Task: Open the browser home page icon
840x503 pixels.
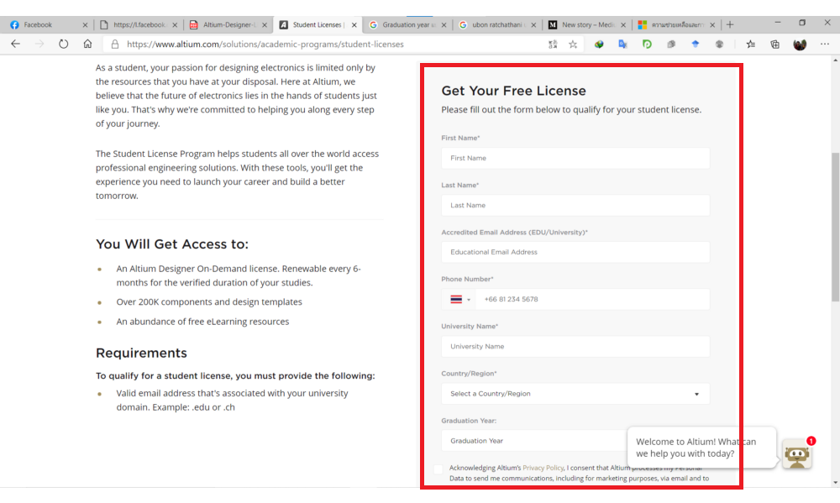Action: tap(87, 45)
